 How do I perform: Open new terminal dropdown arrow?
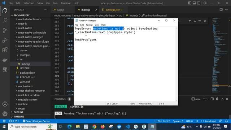tap(207, 99)
